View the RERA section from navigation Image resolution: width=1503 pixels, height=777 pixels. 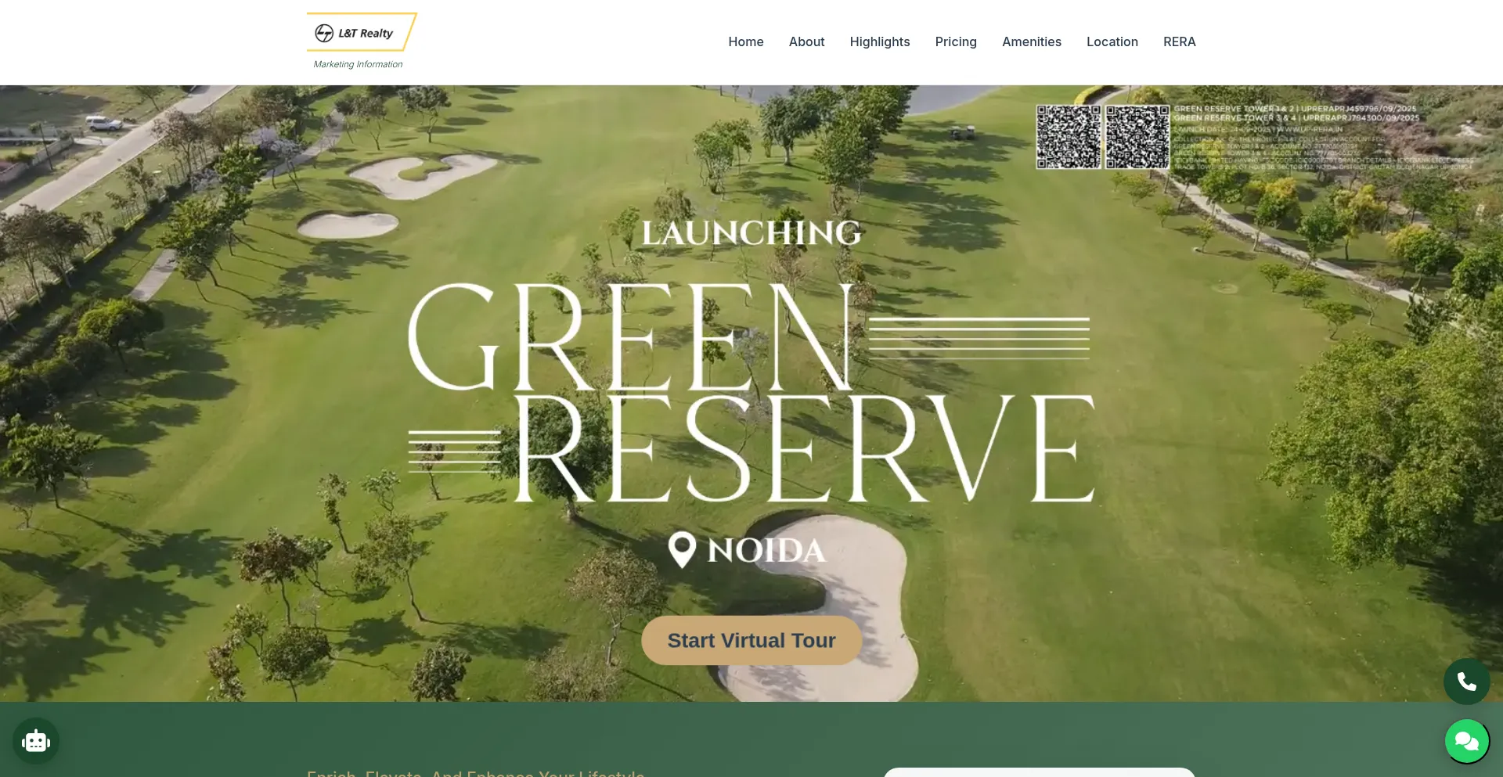(x=1180, y=41)
